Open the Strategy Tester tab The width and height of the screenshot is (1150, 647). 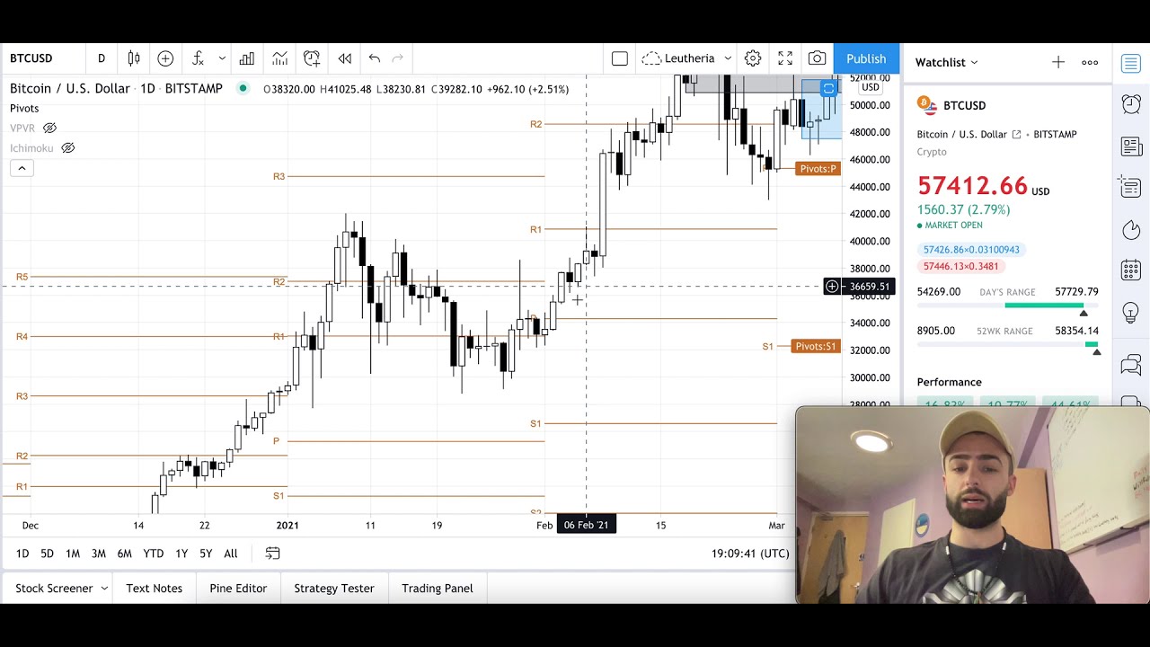pyautogui.click(x=334, y=589)
